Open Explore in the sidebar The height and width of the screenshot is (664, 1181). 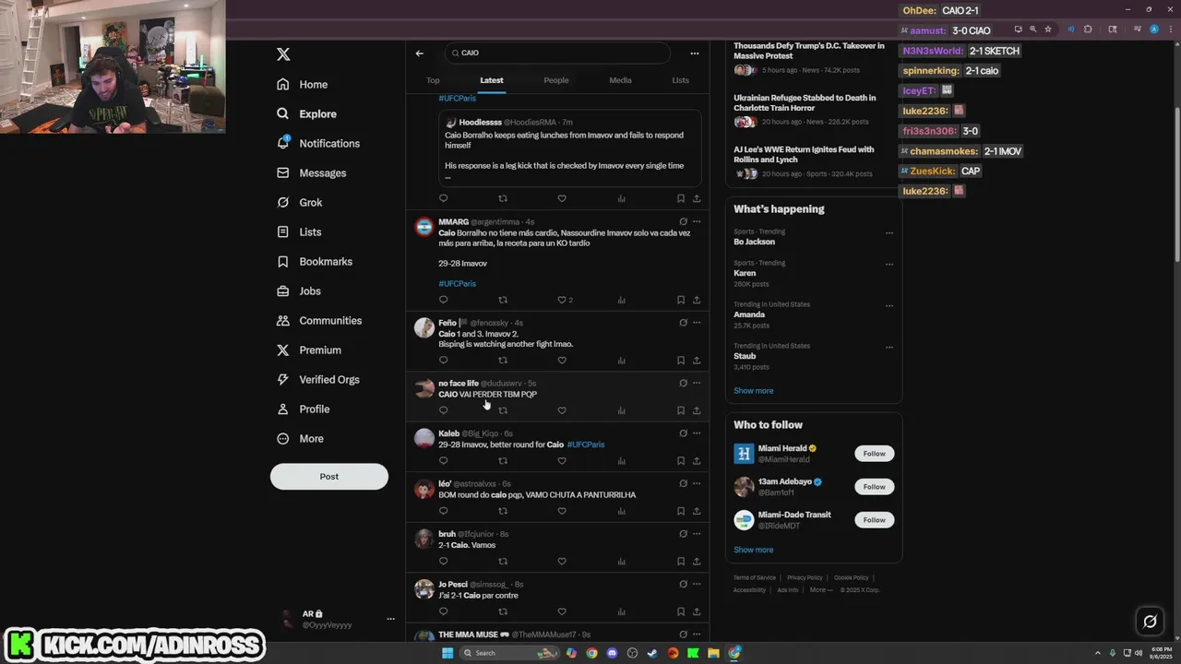point(307,114)
